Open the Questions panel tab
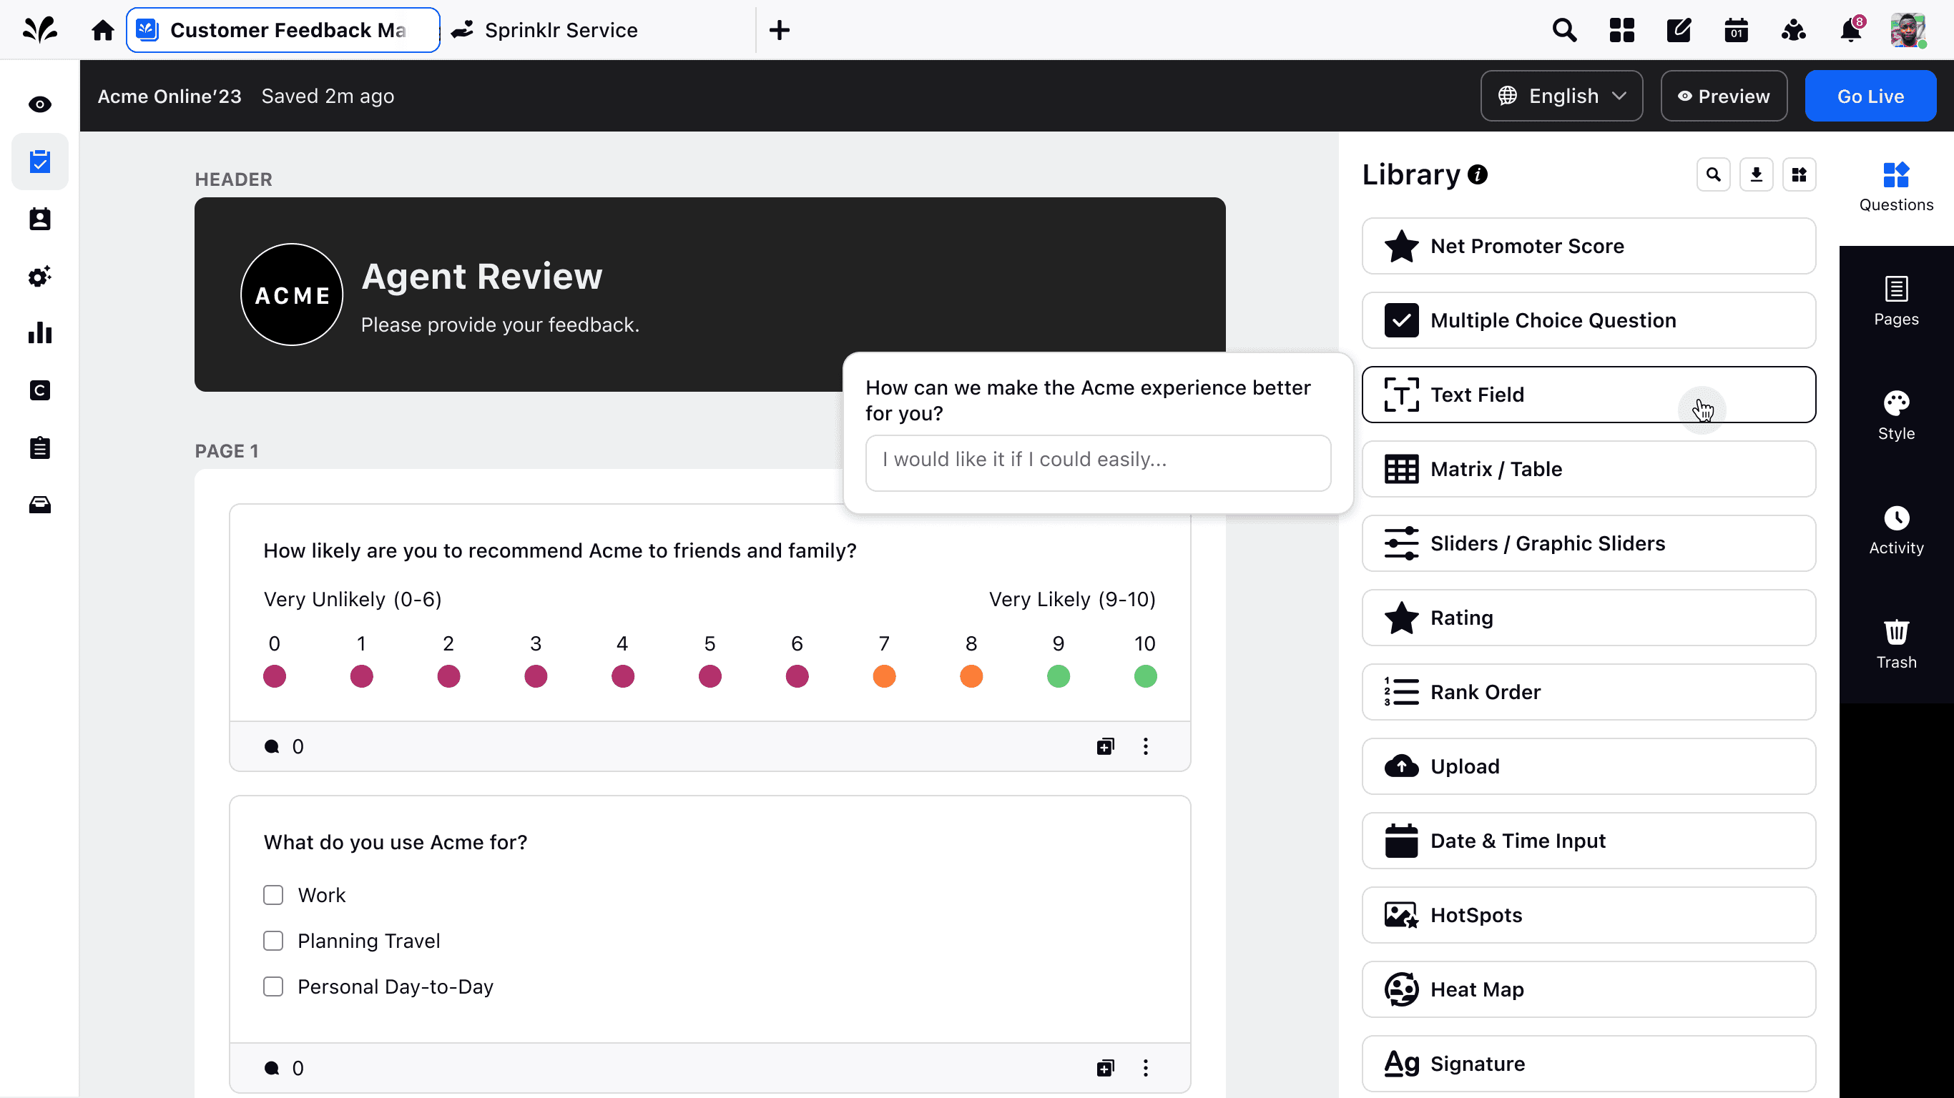This screenshot has height=1098, width=1954. tap(1895, 187)
